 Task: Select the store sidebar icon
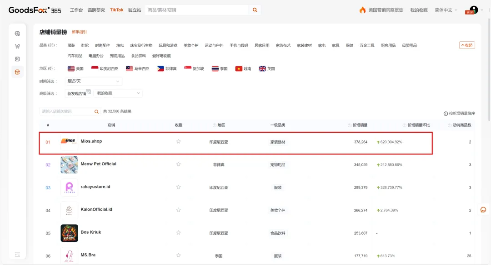[x=17, y=72]
